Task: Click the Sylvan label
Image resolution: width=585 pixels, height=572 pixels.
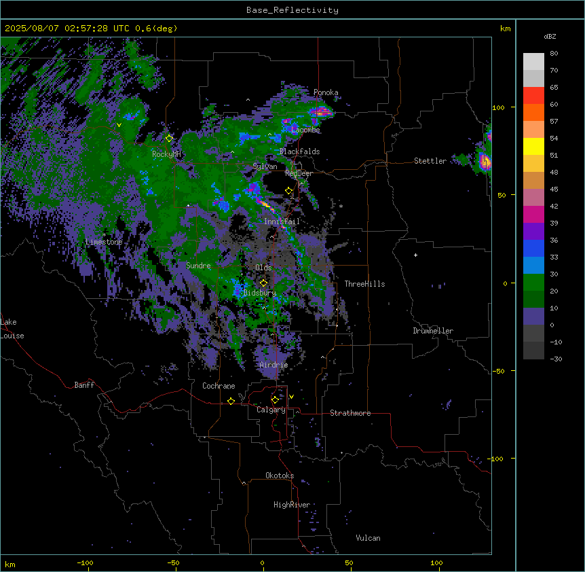Action: click(x=265, y=166)
